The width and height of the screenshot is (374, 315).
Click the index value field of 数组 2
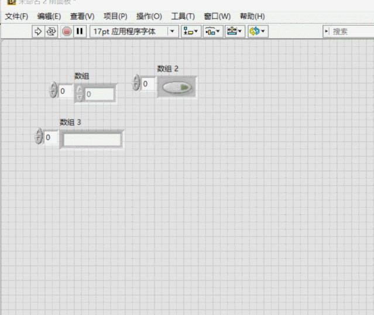pyautogui.click(x=148, y=84)
